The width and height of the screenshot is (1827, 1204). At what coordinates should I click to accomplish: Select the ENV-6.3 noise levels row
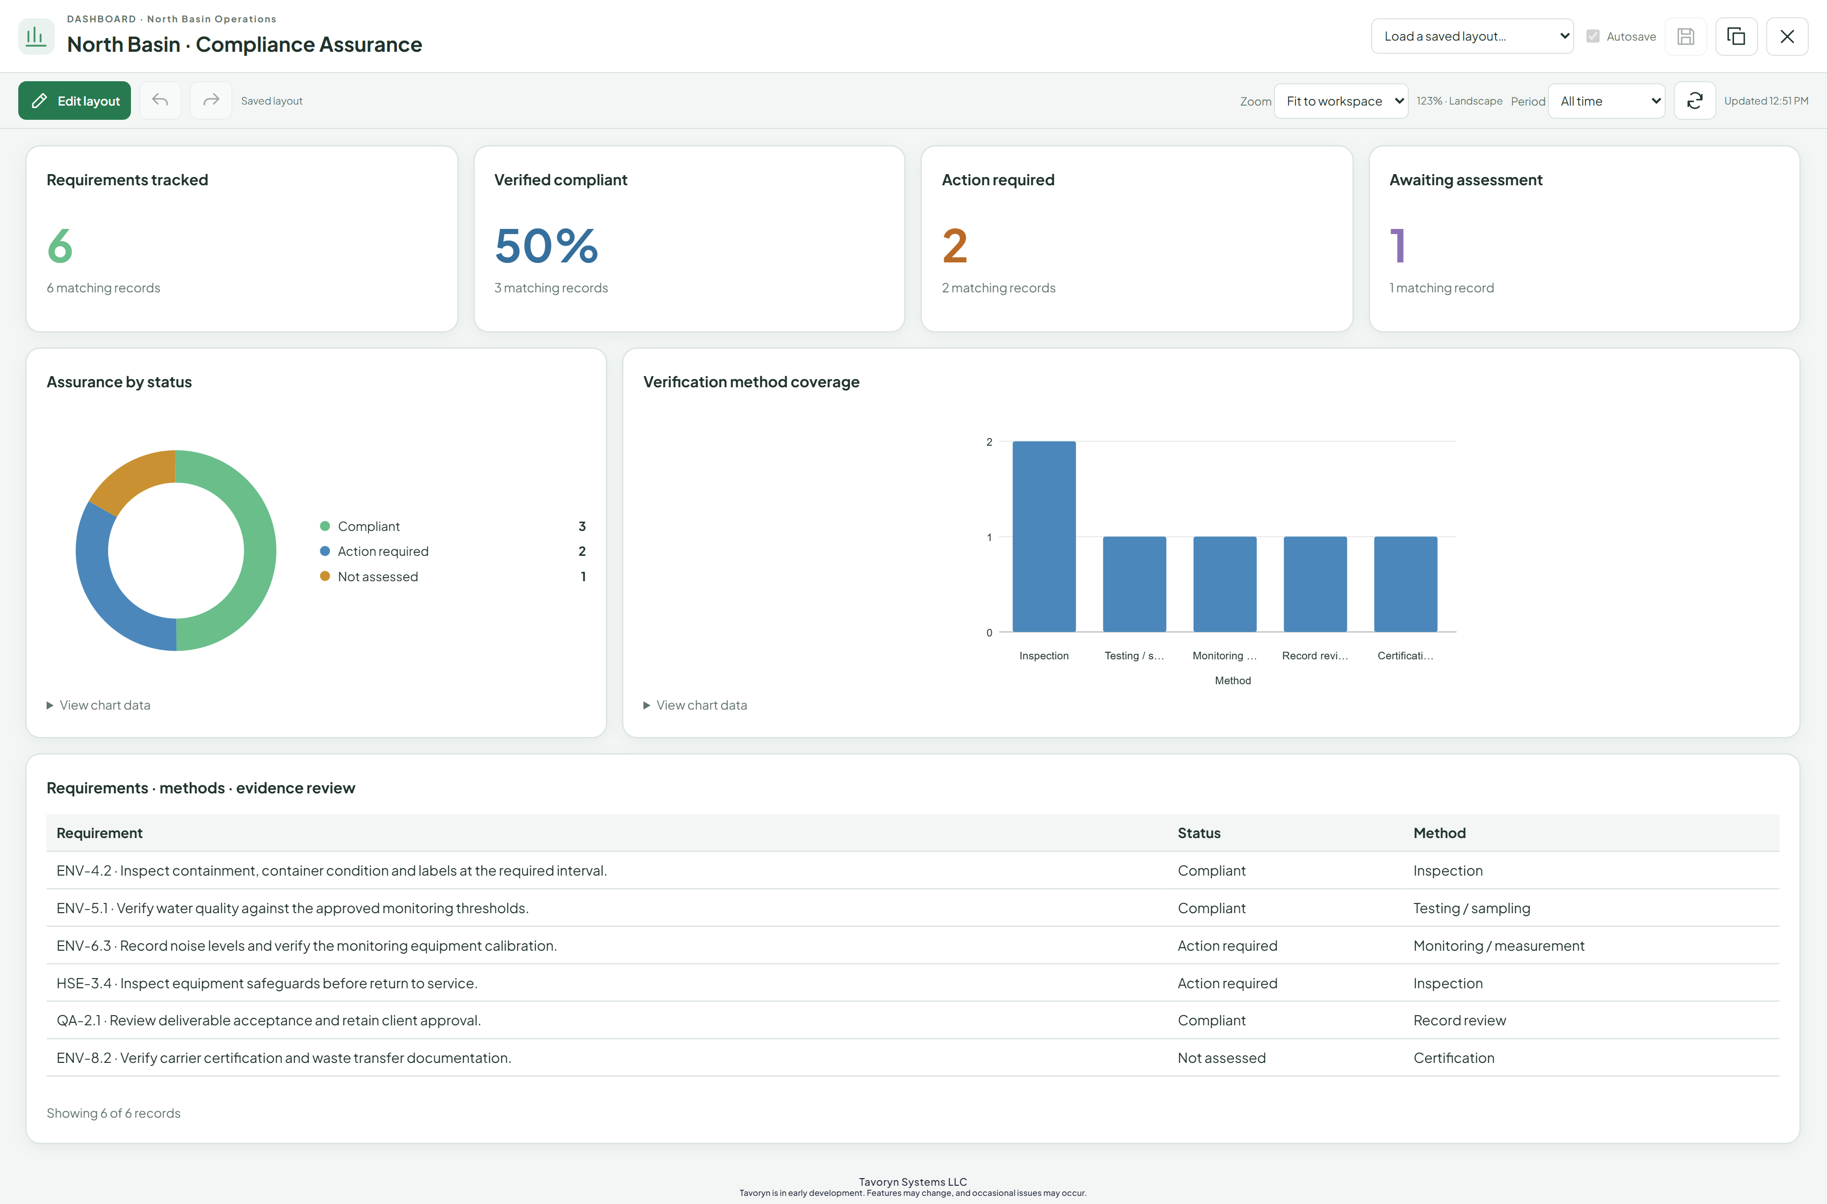pos(912,946)
